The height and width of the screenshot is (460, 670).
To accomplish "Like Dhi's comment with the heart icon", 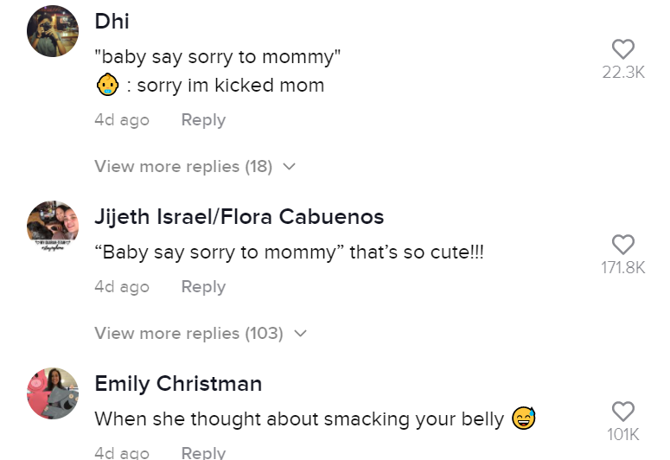I will [x=622, y=49].
